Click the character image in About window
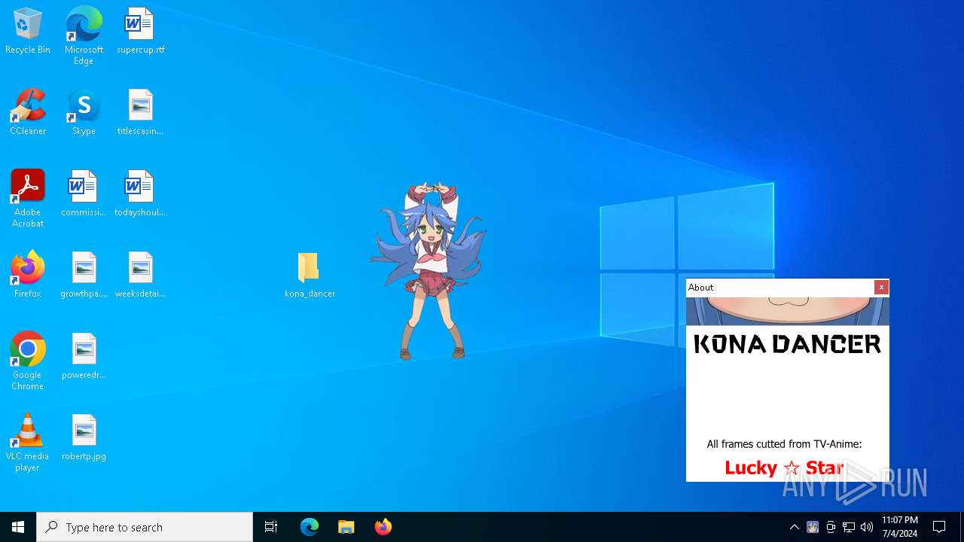Screen dimensions: 964x542 (x=787, y=312)
